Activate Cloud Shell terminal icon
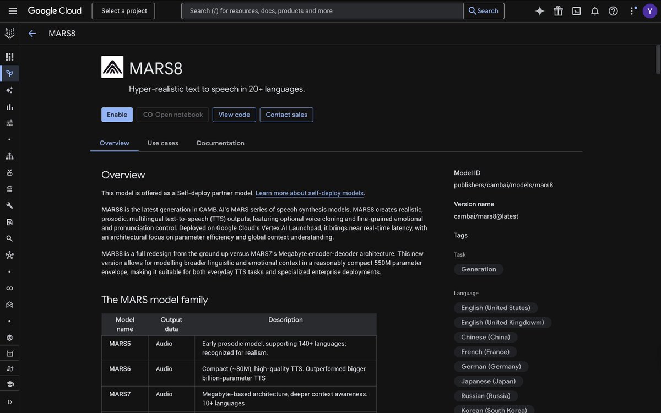Image resolution: width=661 pixels, height=413 pixels. (576, 11)
